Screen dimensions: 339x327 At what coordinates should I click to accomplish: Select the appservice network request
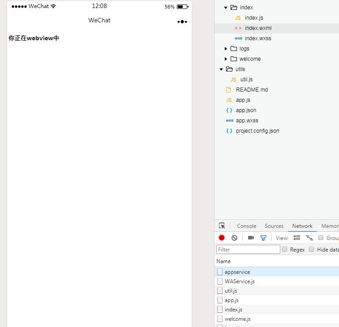click(277, 272)
